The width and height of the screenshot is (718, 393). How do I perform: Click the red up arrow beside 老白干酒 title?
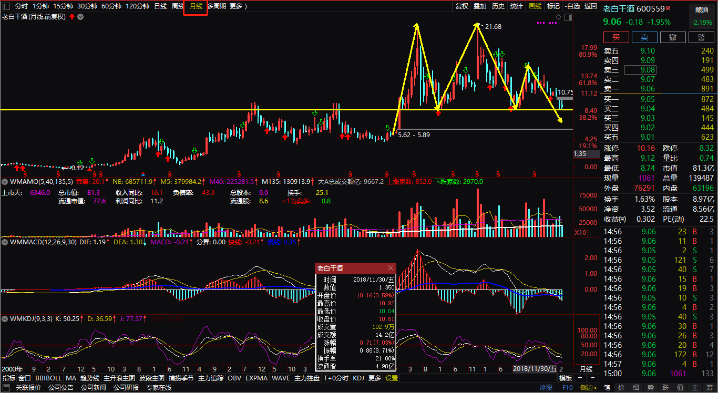(72, 17)
